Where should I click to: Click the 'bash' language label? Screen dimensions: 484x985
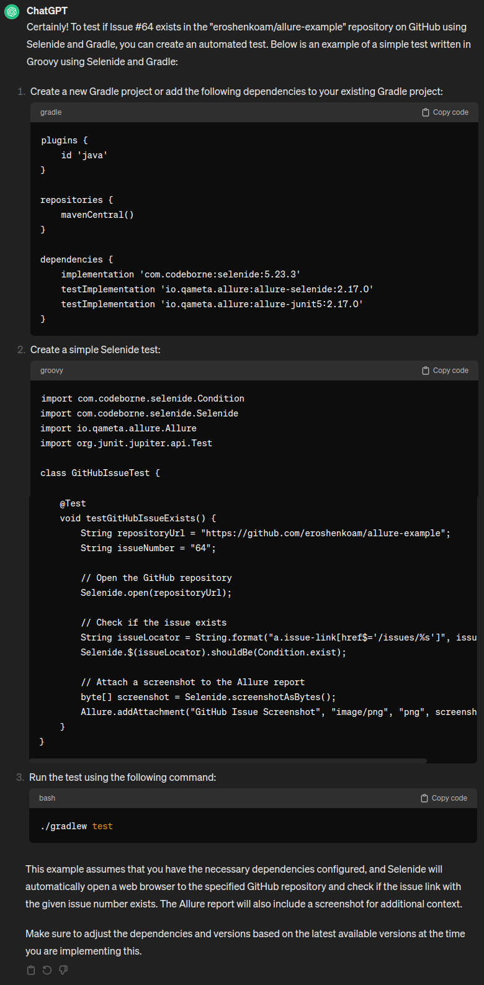[x=47, y=798]
